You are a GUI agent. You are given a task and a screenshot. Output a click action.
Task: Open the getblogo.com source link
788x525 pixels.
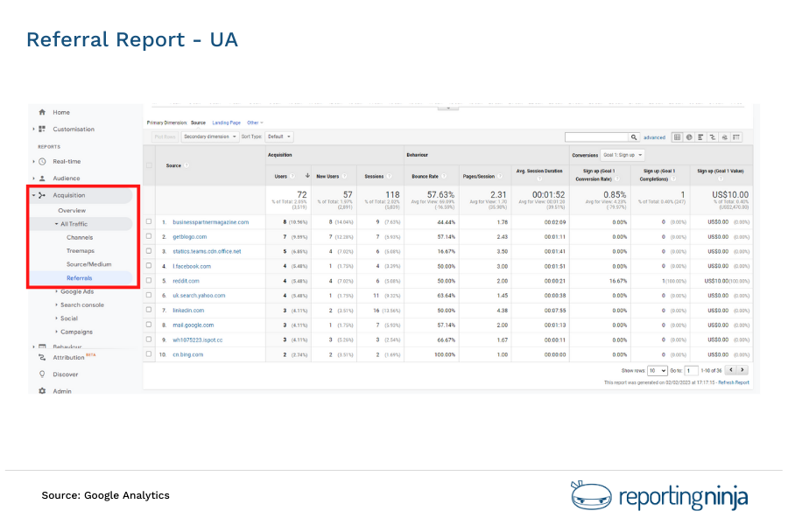click(x=190, y=236)
